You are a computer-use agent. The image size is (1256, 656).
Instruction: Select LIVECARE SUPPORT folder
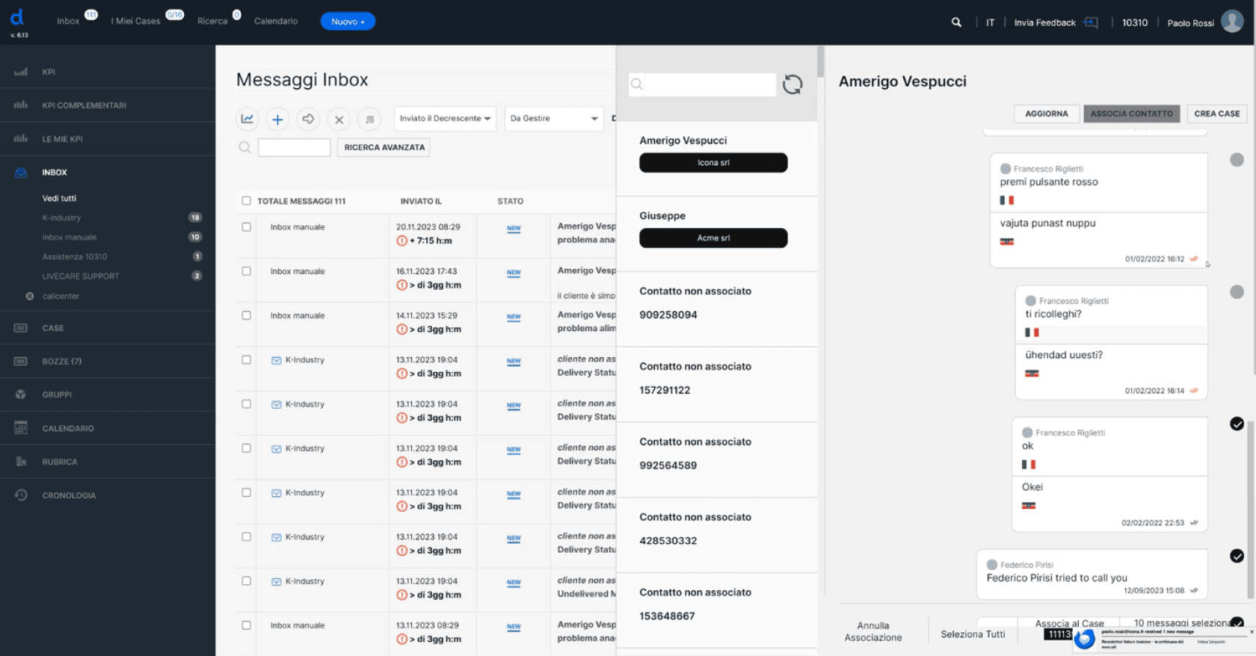click(x=81, y=276)
